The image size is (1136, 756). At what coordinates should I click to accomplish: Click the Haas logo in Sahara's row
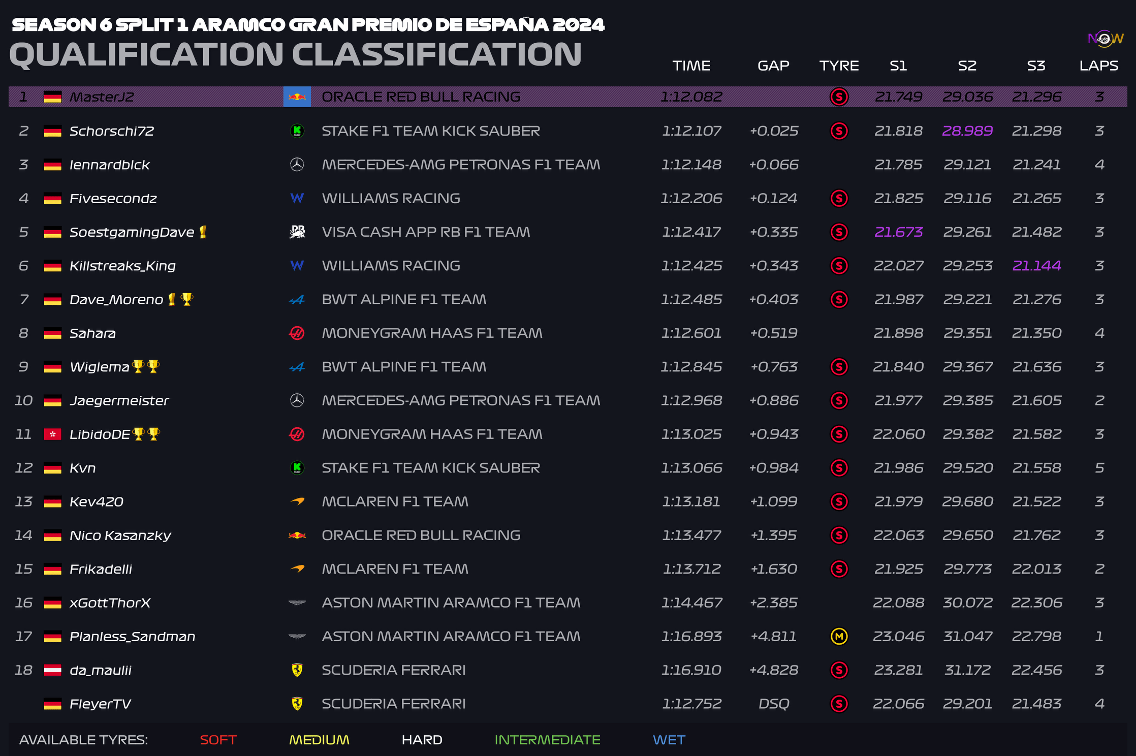(297, 333)
